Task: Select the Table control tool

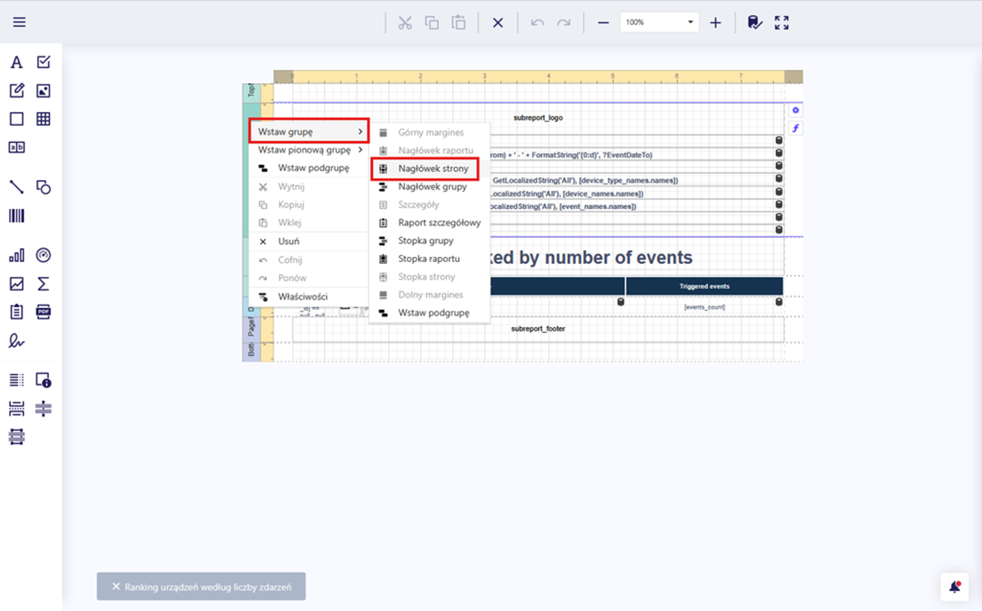Action: pos(44,119)
